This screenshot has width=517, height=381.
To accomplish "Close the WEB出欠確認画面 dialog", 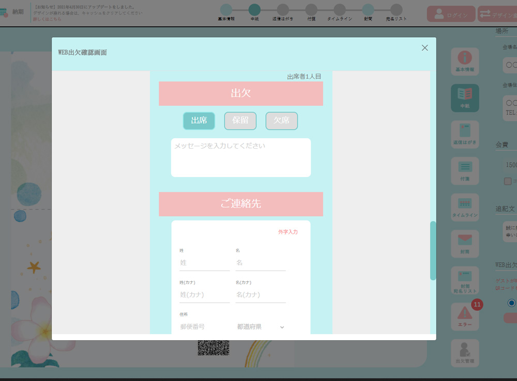I will click(424, 47).
